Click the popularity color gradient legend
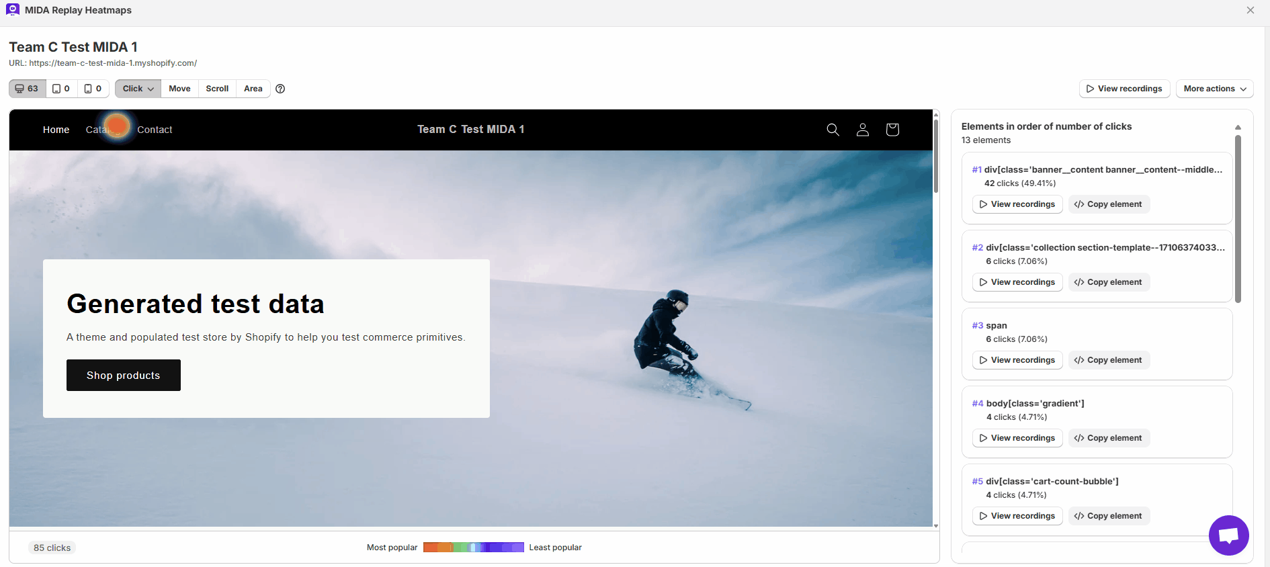 pyautogui.click(x=473, y=548)
